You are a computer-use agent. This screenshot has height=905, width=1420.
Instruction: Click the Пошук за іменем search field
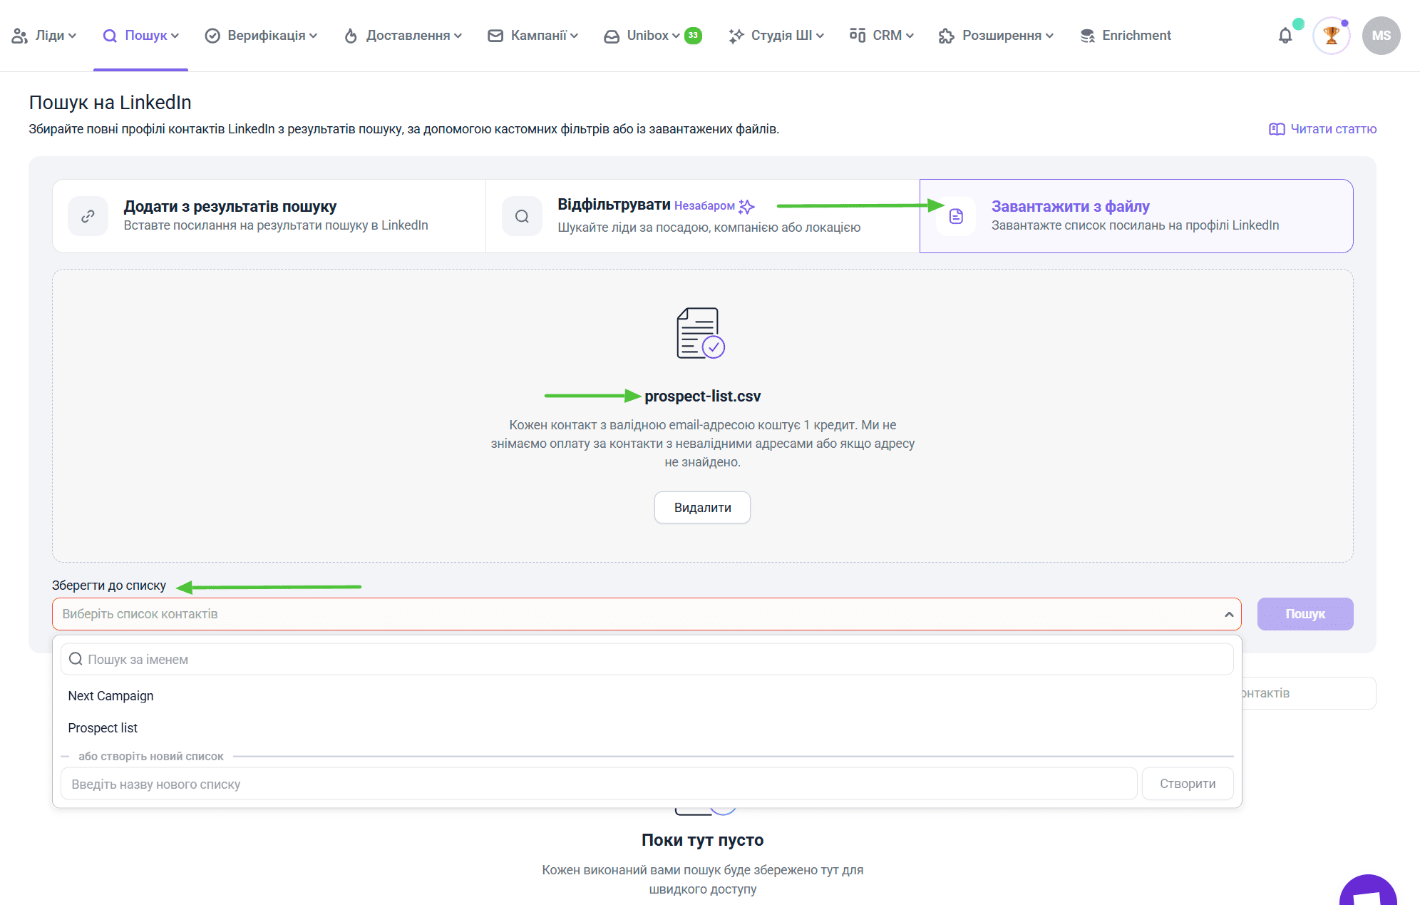646,660
